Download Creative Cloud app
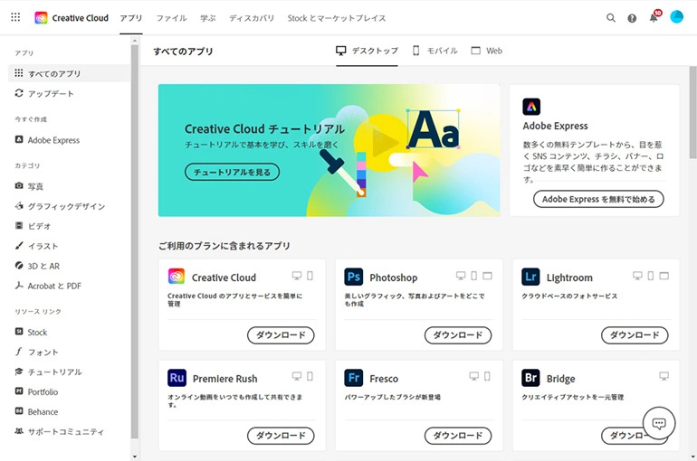The width and height of the screenshot is (697, 461). (281, 335)
